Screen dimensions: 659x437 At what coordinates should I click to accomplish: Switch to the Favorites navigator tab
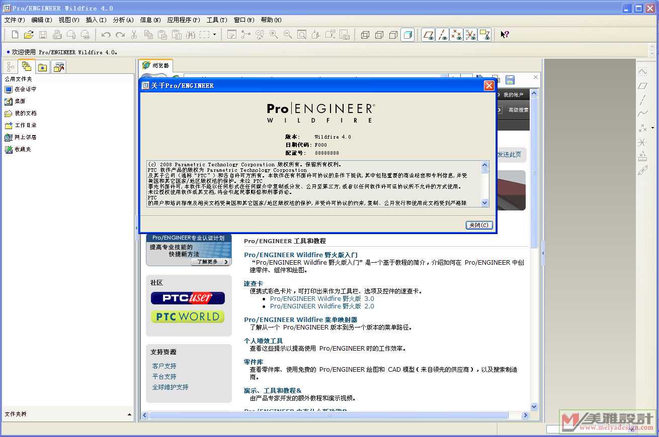click(x=43, y=67)
